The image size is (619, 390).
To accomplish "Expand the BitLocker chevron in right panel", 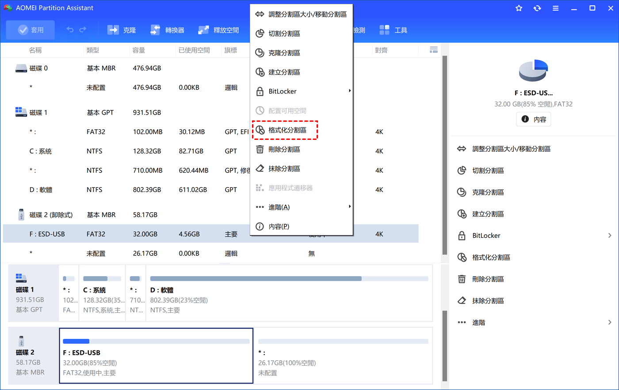I will 610,236.
